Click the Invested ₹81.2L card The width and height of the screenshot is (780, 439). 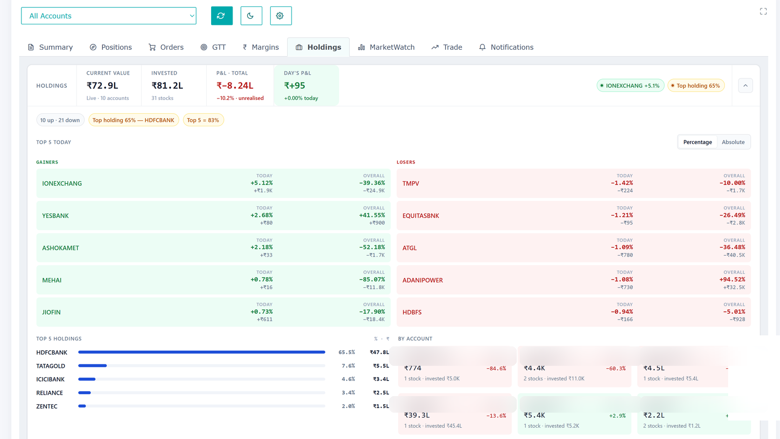click(x=174, y=85)
